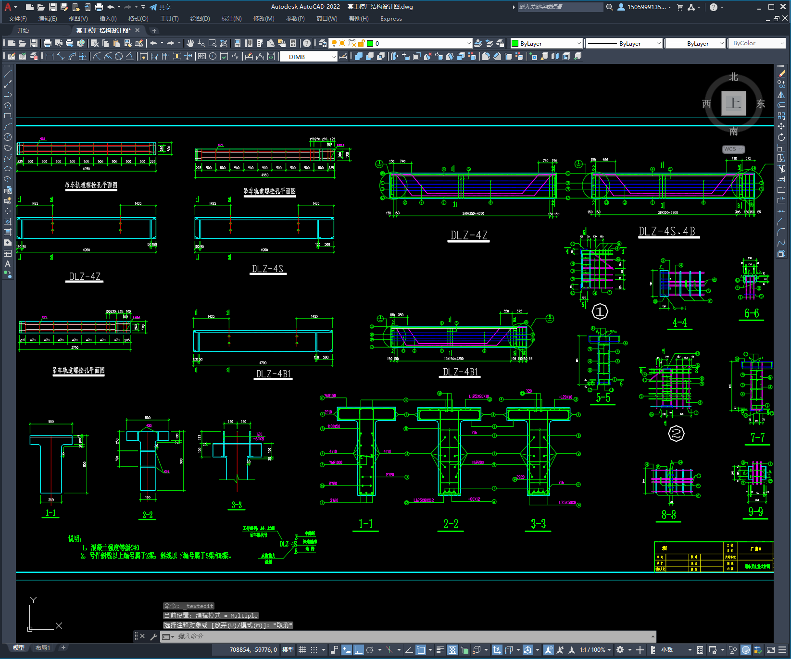Click the Pan hand tool icon

(190, 43)
